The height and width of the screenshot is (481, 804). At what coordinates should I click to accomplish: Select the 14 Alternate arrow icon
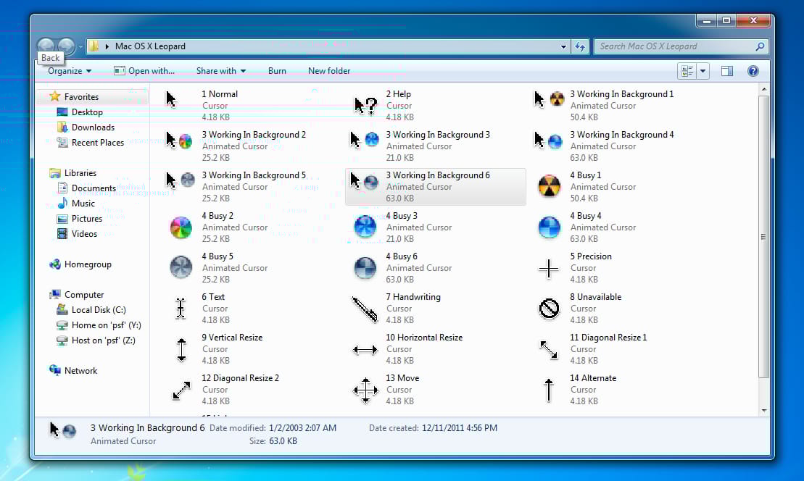point(549,390)
